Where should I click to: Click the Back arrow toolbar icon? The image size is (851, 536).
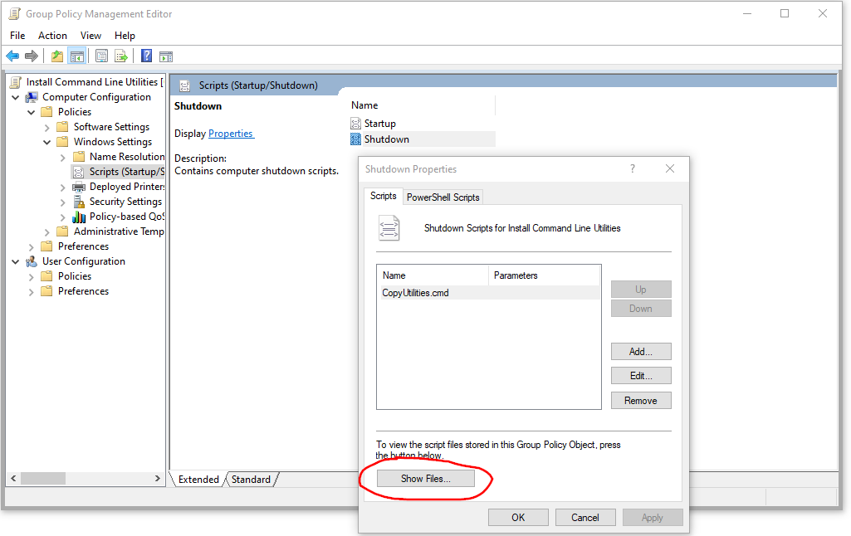pos(12,56)
